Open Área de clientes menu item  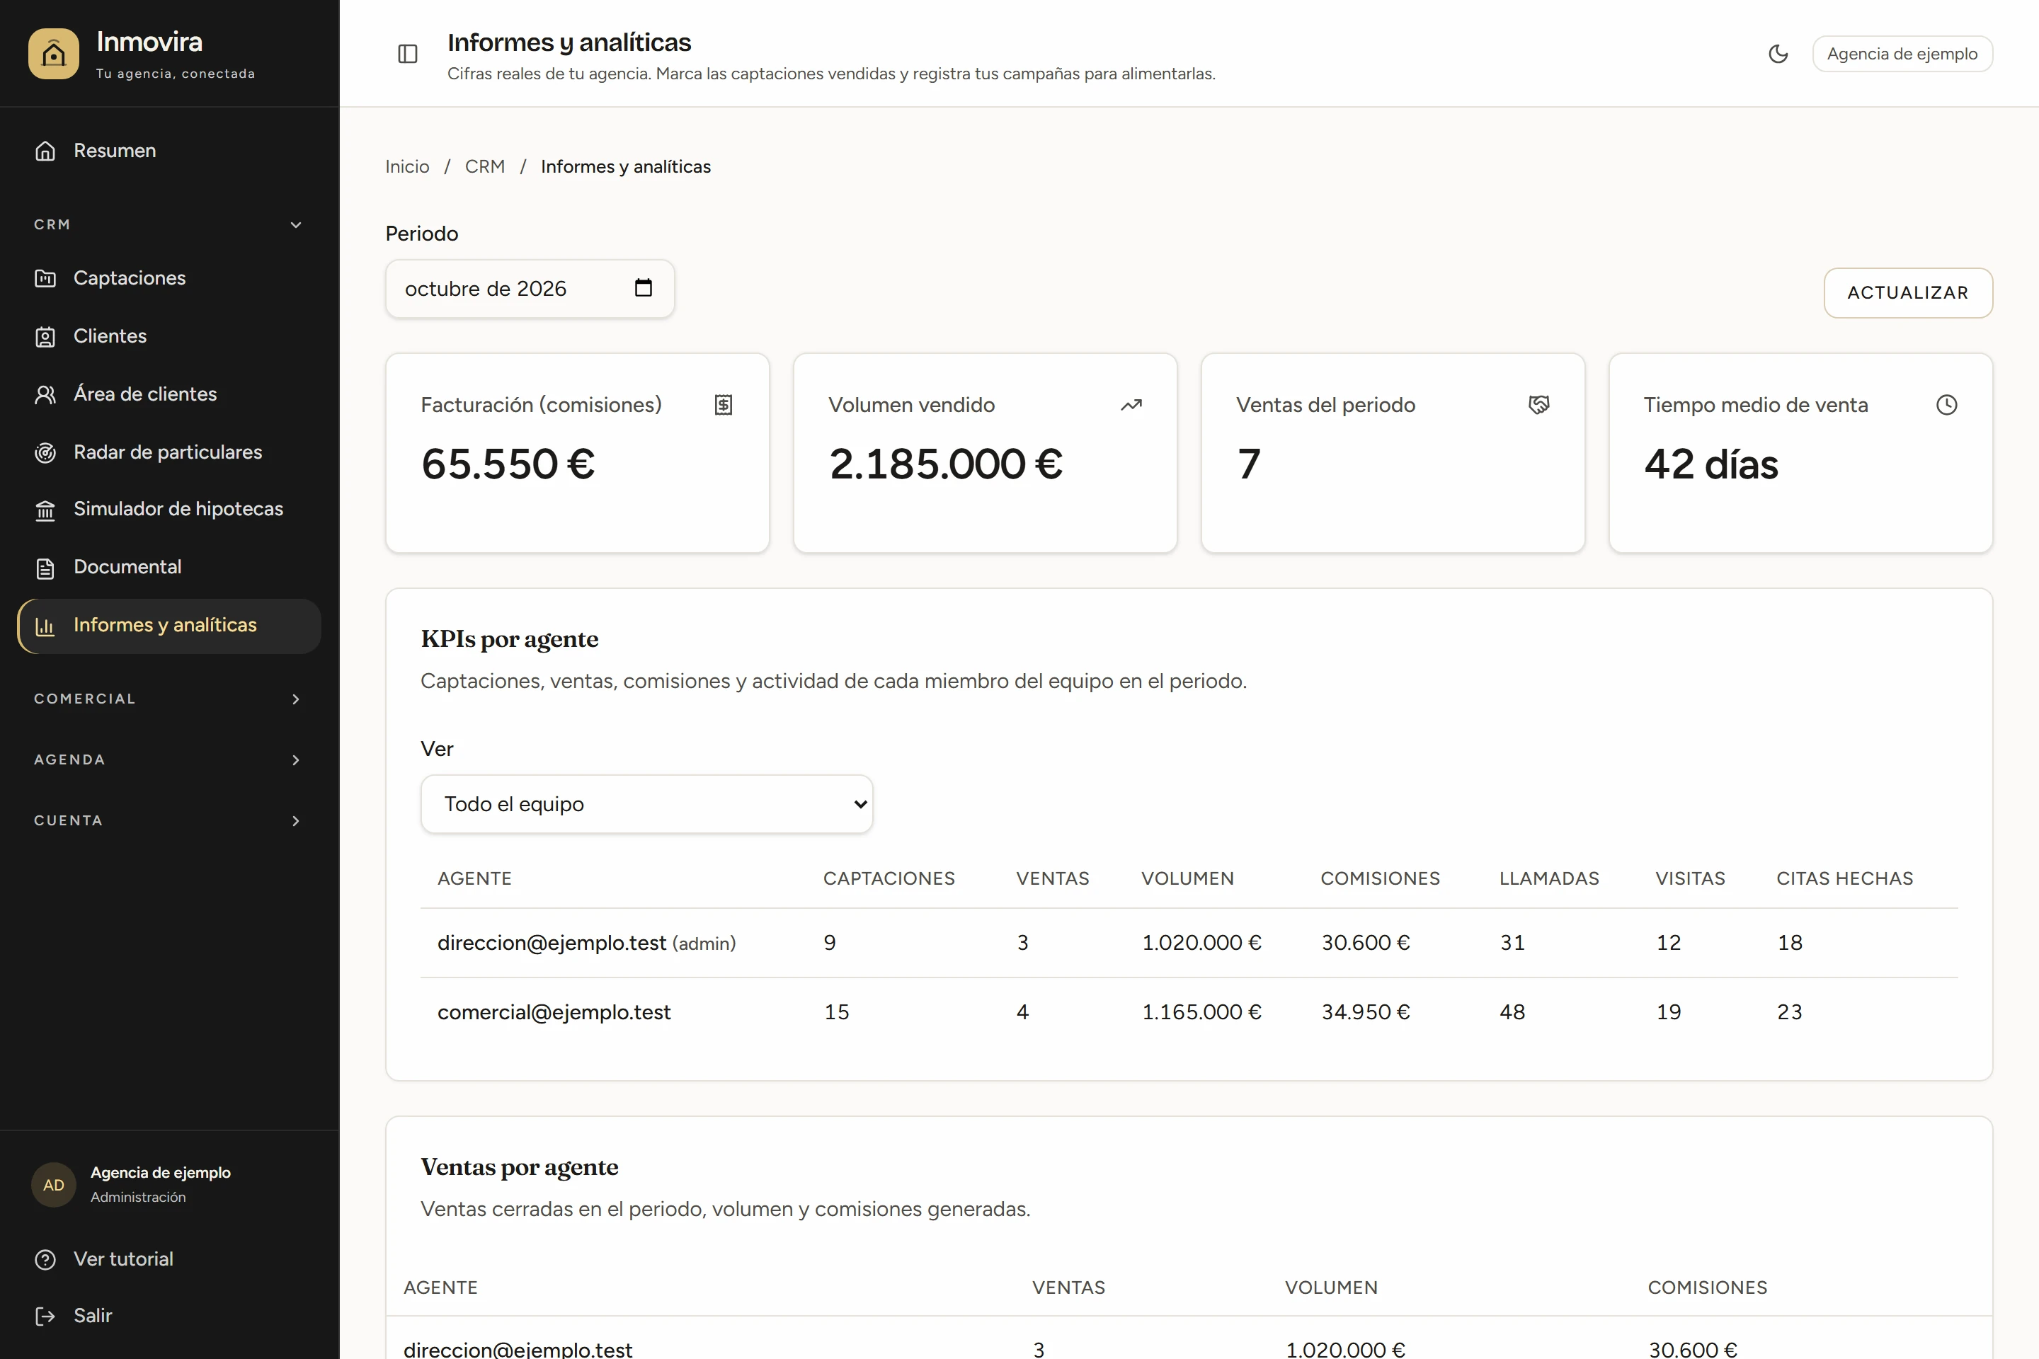169,394
